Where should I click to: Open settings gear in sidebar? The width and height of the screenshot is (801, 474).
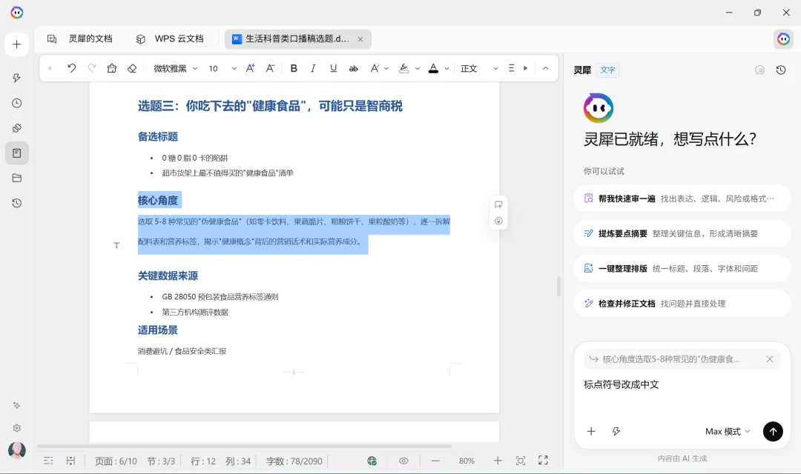click(x=17, y=428)
